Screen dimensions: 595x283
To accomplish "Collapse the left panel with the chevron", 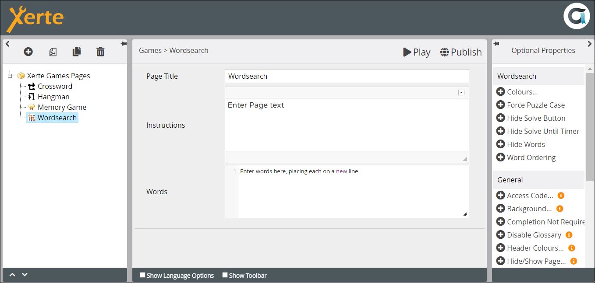I will click(x=7, y=44).
